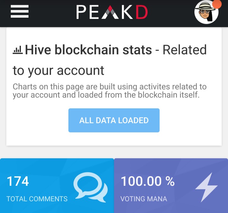Click the TOTAL COMMENTS label
The height and width of the screenshot is (213, 228).
click(x=37, y=199)
